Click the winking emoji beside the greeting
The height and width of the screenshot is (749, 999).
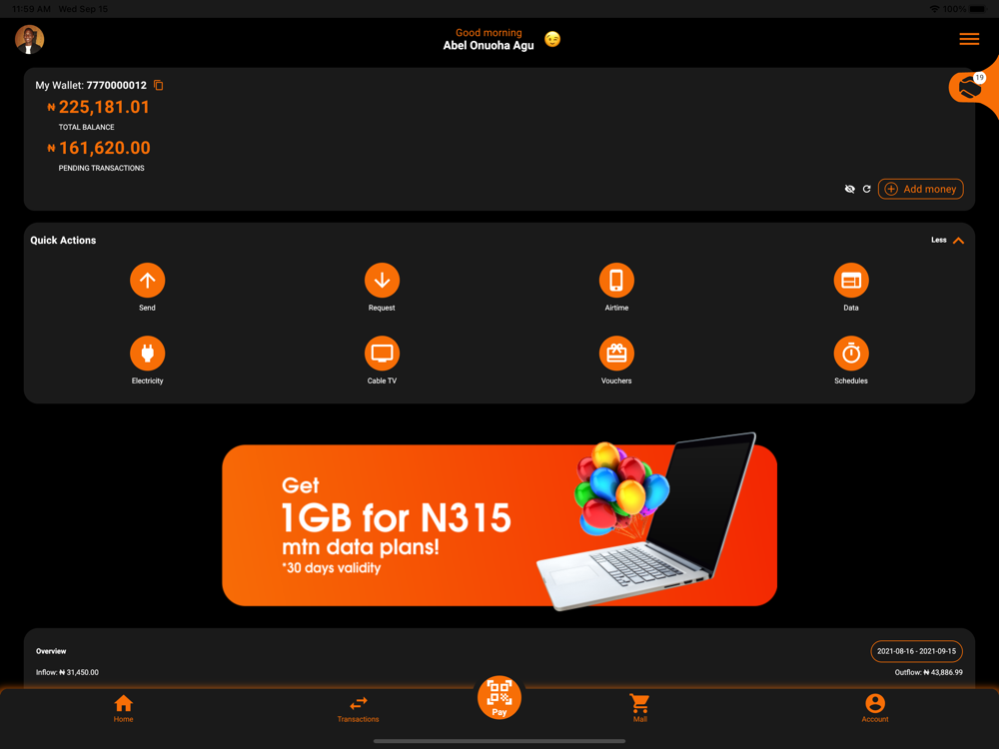pyautogui.click(x=552, y=40)
